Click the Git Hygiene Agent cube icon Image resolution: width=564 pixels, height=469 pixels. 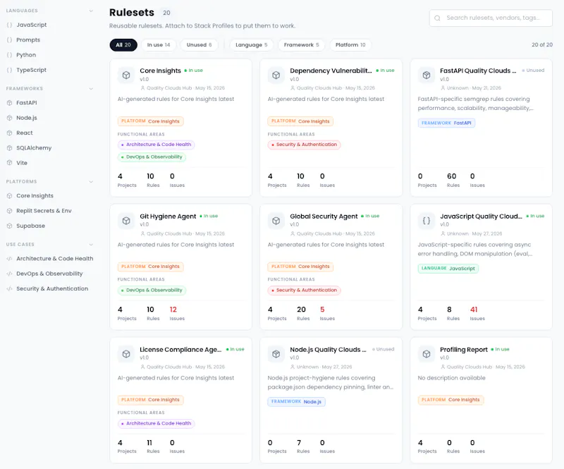(x=126, y=221)
